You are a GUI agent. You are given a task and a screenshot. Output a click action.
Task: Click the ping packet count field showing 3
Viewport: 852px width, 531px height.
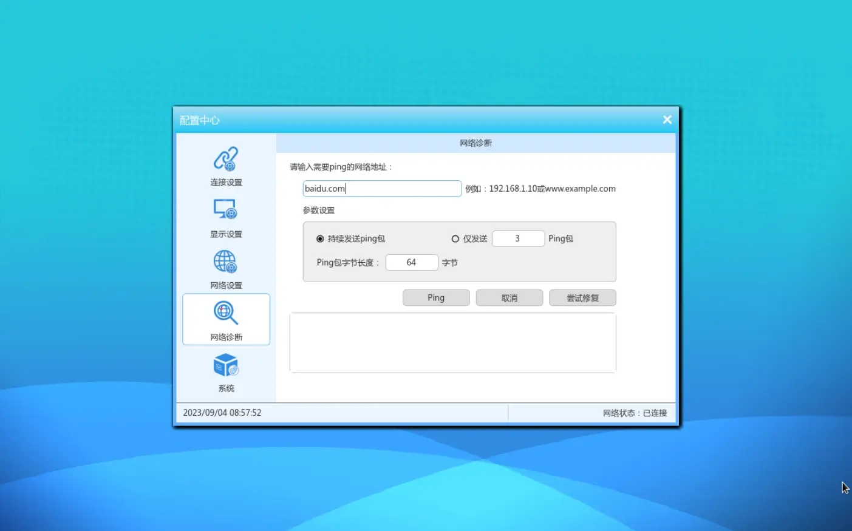(x=518, y=238)
